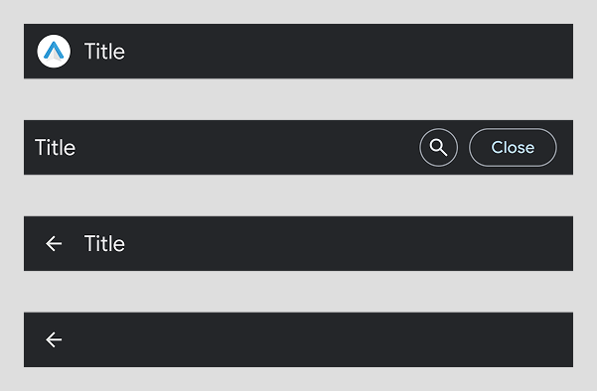Click gray background above the app icon header
The image size is (597, 391).
click(298, 12)
